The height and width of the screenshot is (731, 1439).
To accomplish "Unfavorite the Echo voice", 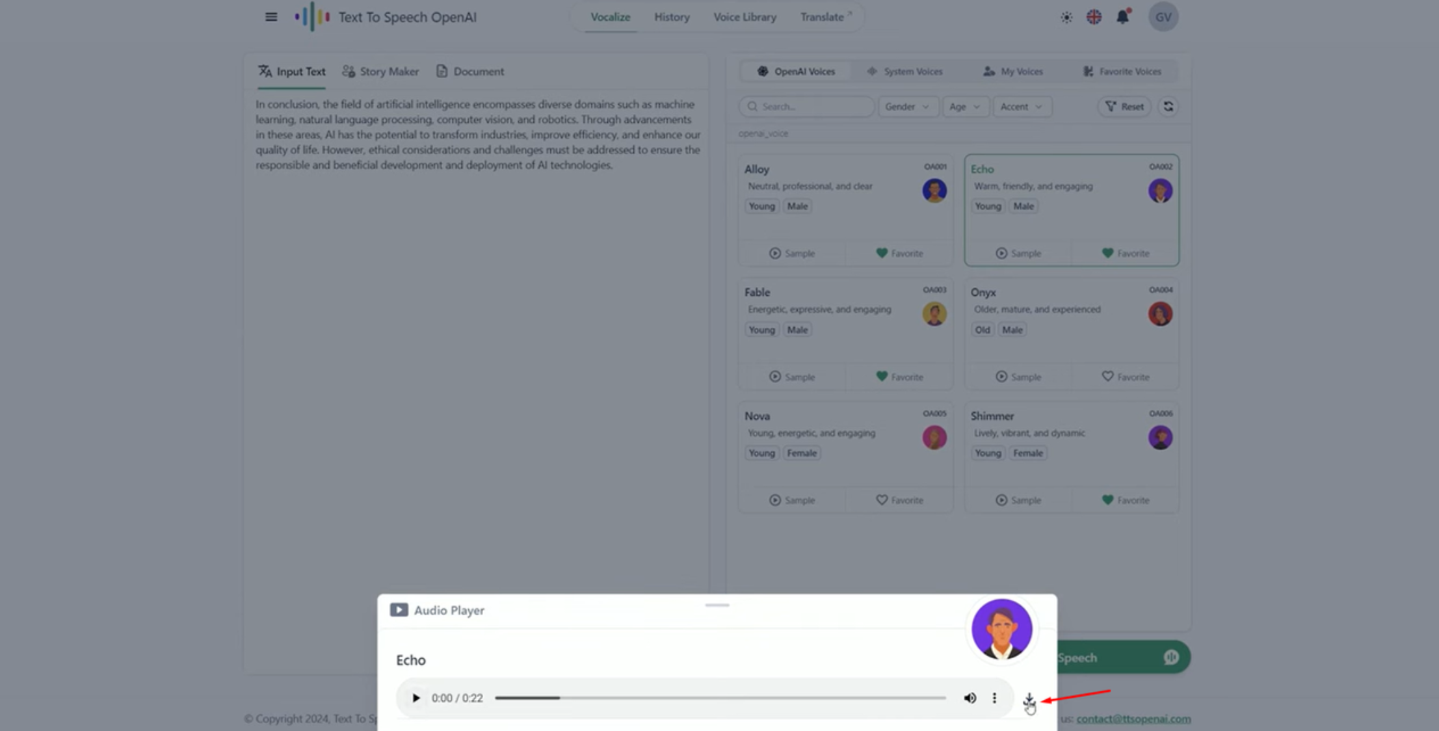I will 1125,253.
